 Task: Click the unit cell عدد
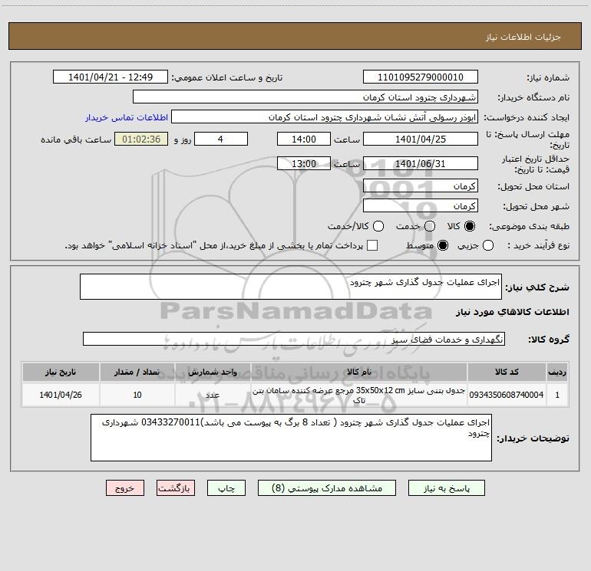[x=213, y=395]
